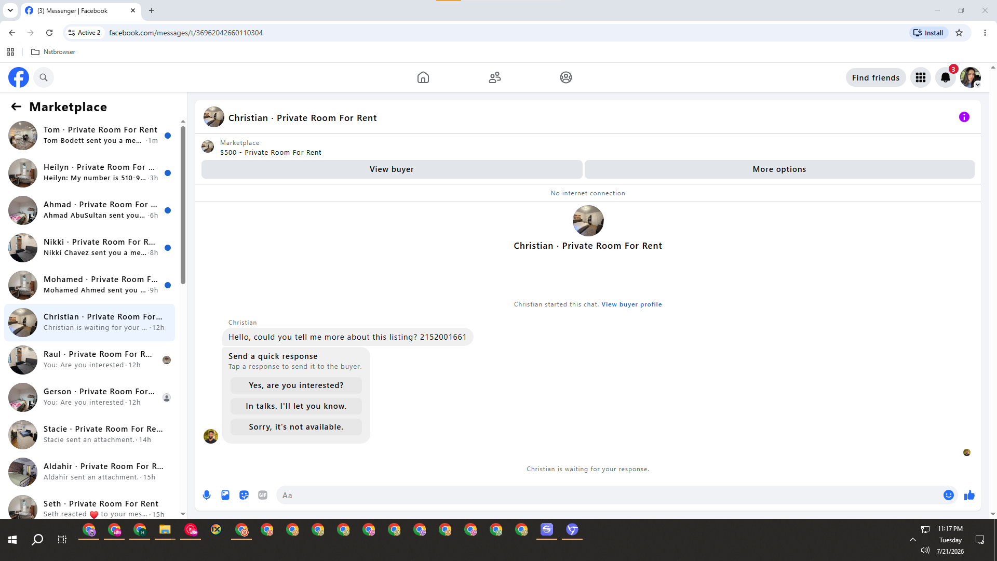
Task: Open the account profile picture menu
Action: coord(970,77)
